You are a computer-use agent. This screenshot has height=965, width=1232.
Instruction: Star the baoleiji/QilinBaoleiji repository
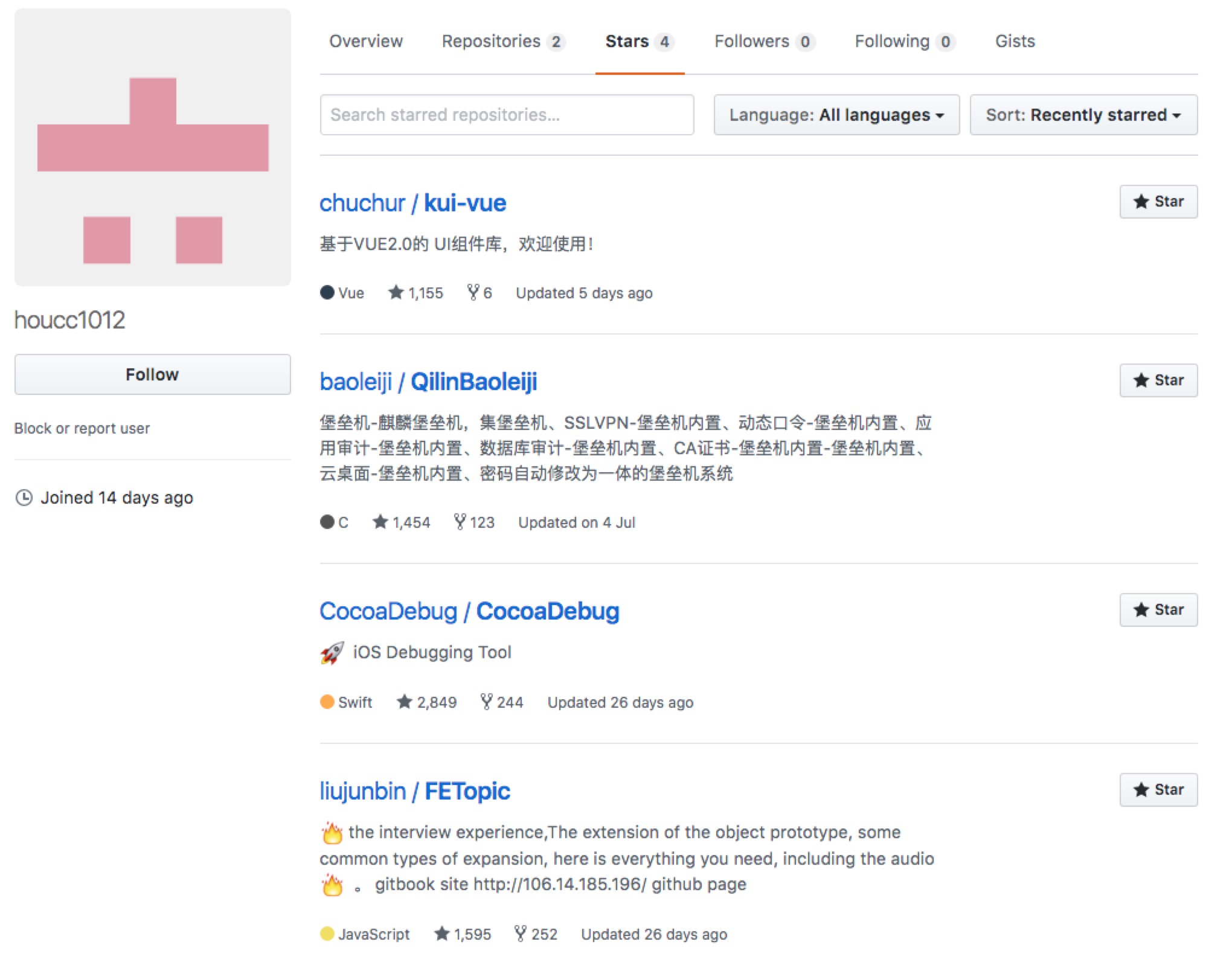tap(1158, 380)
